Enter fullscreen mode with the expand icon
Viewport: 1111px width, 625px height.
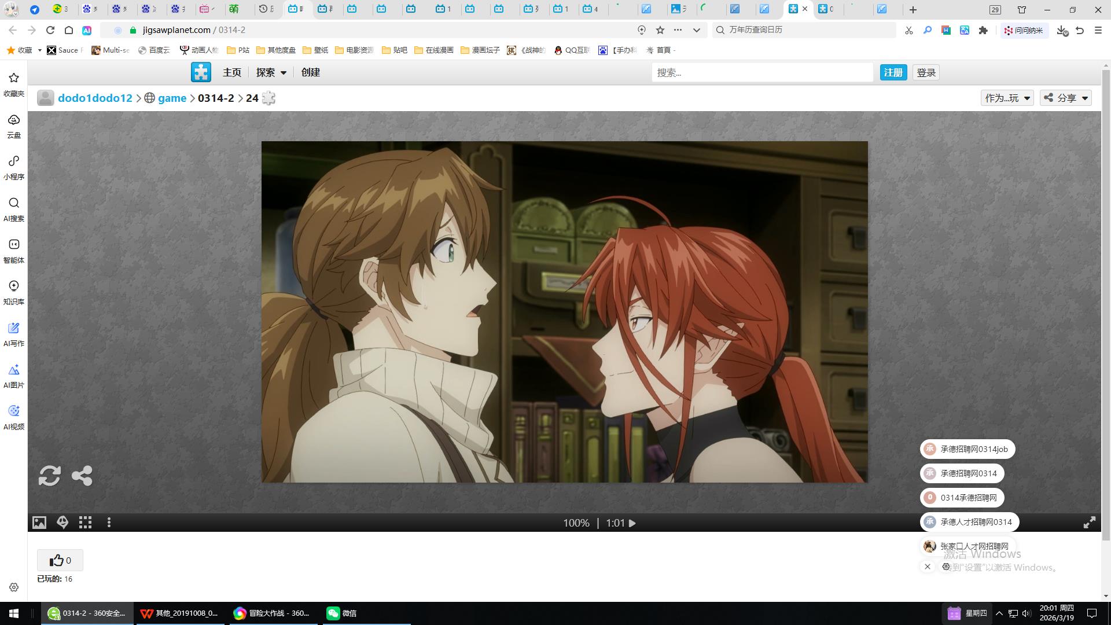(x=1089, y=523)
